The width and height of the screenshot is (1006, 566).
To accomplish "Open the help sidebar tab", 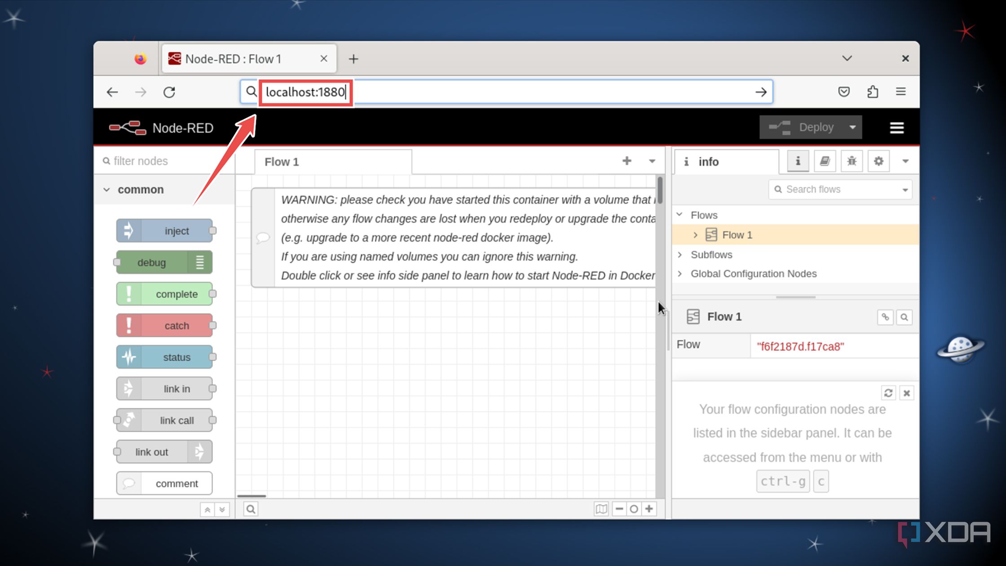I will pos(825,161).
